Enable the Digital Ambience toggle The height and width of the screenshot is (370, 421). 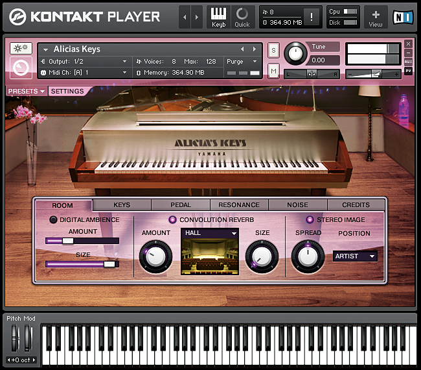53,220
